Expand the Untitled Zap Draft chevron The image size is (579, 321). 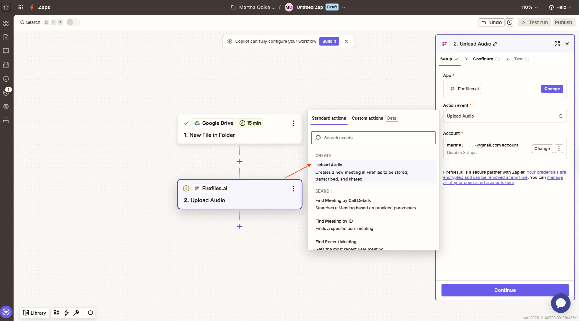(x=343, y=8)
